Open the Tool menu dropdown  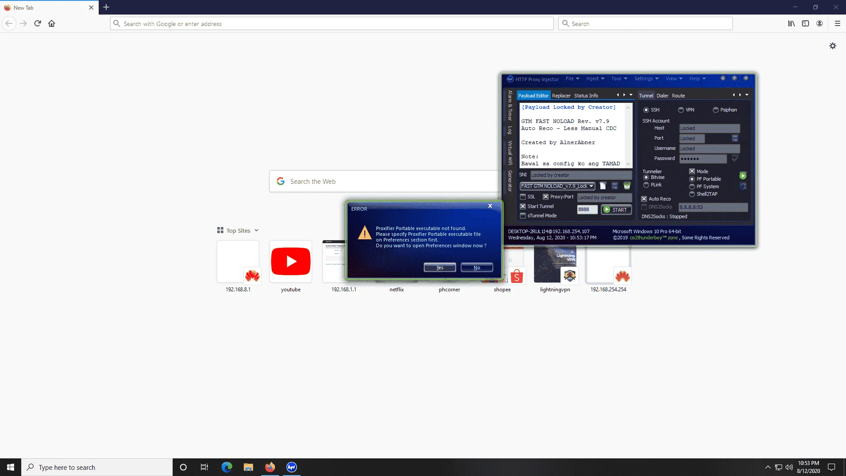point(619,78)
